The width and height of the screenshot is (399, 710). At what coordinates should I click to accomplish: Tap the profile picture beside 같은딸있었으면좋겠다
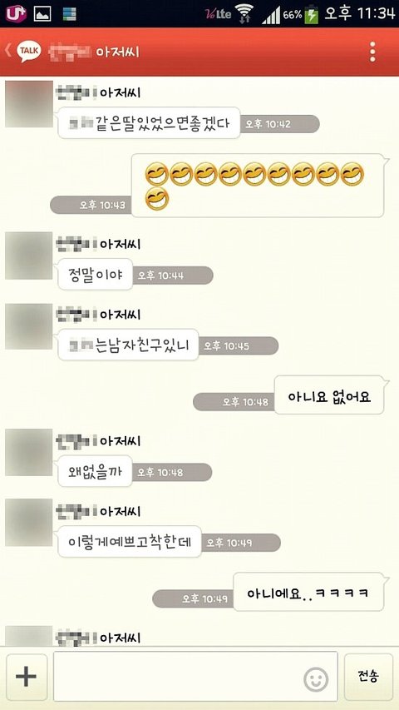[29, 104]
